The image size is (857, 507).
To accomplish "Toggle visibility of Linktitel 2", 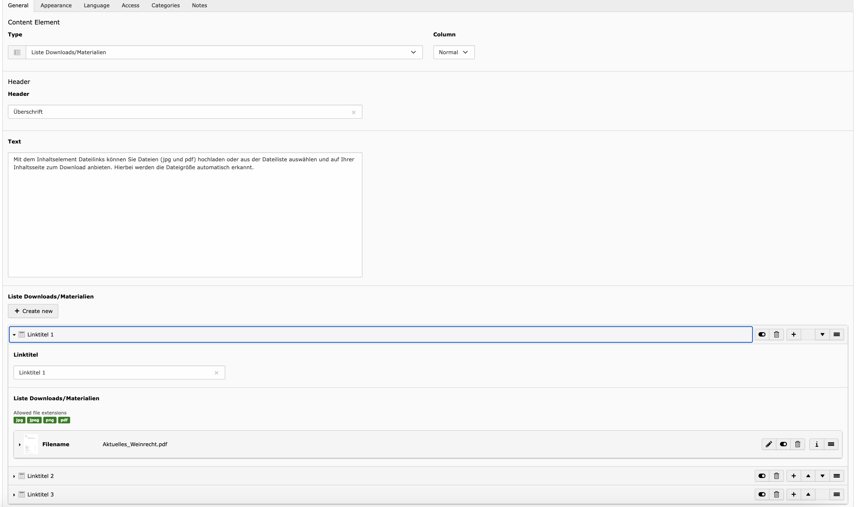I will coord(762,476).
